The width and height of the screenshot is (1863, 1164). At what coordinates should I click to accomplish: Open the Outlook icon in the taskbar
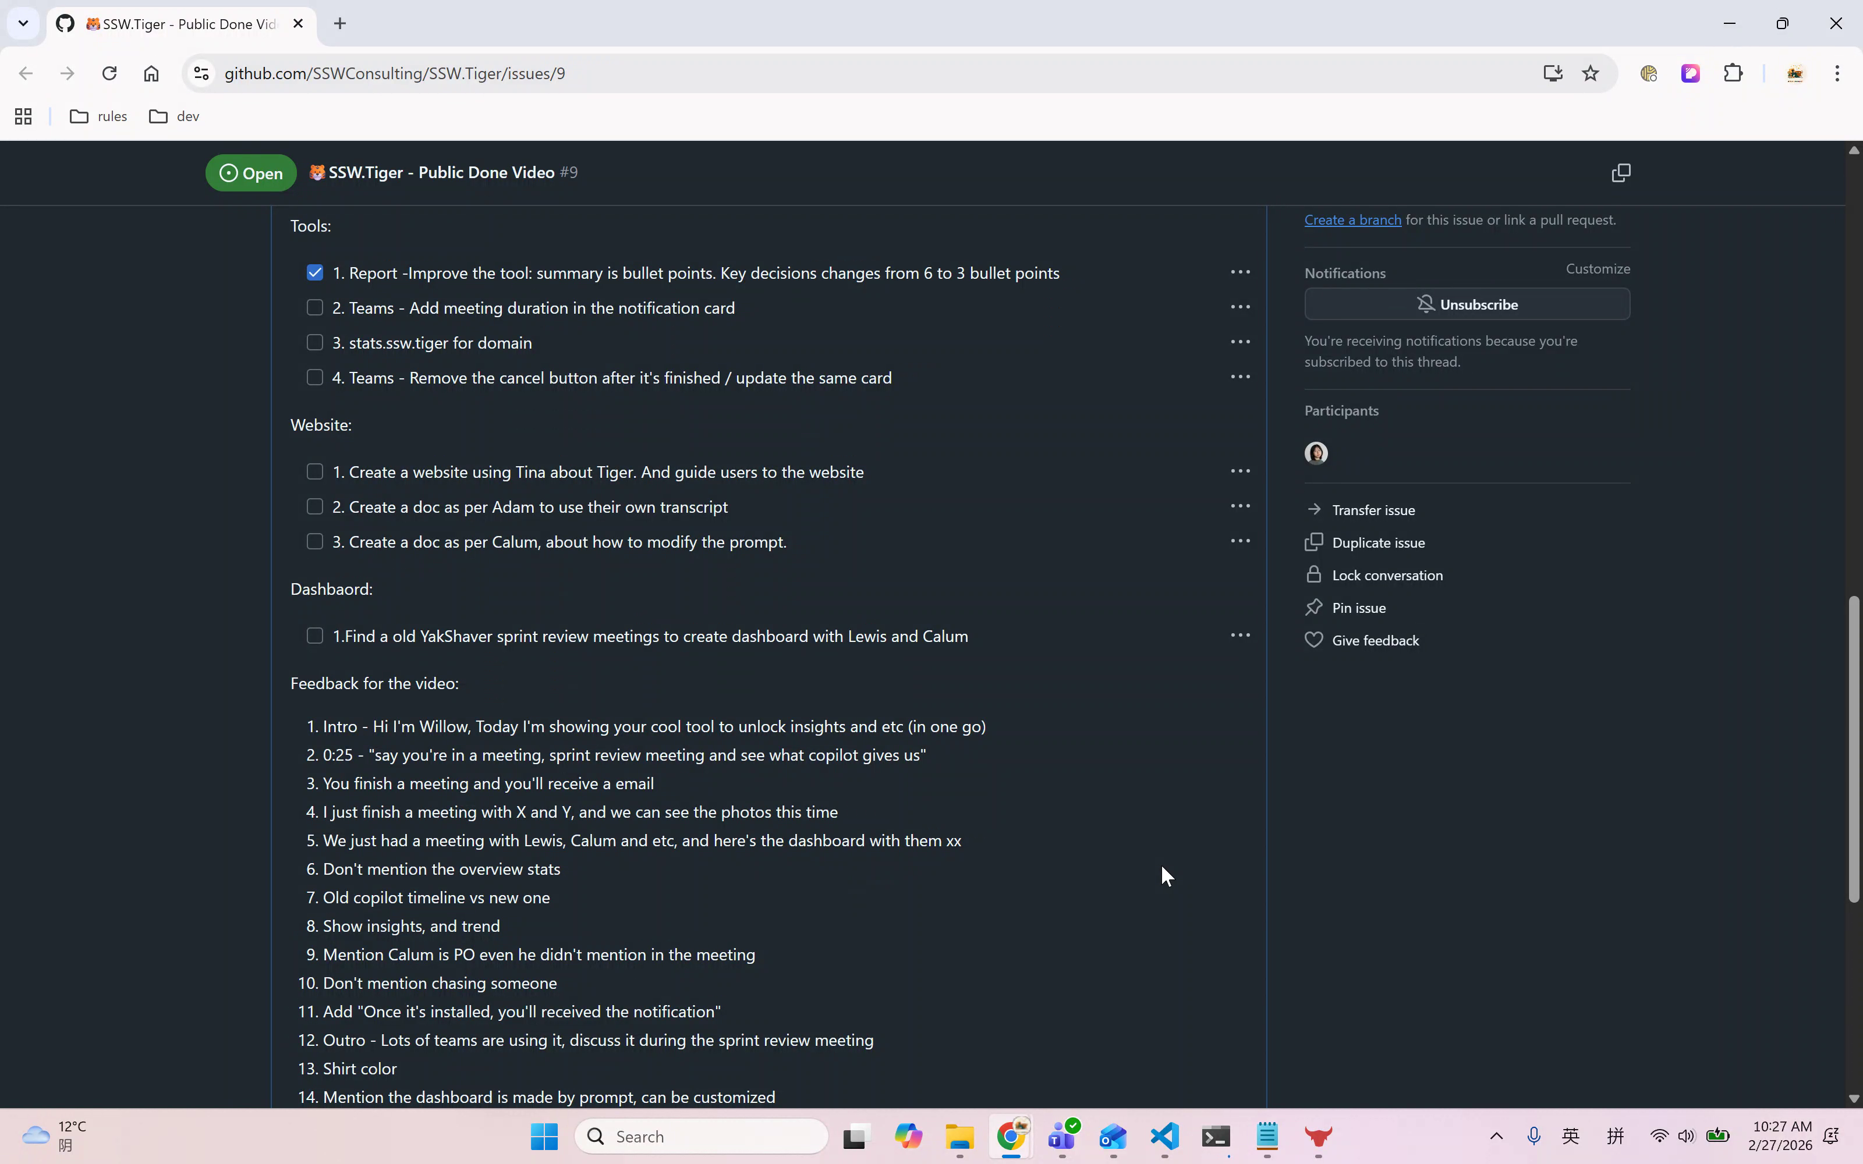coord(1113,1136)
